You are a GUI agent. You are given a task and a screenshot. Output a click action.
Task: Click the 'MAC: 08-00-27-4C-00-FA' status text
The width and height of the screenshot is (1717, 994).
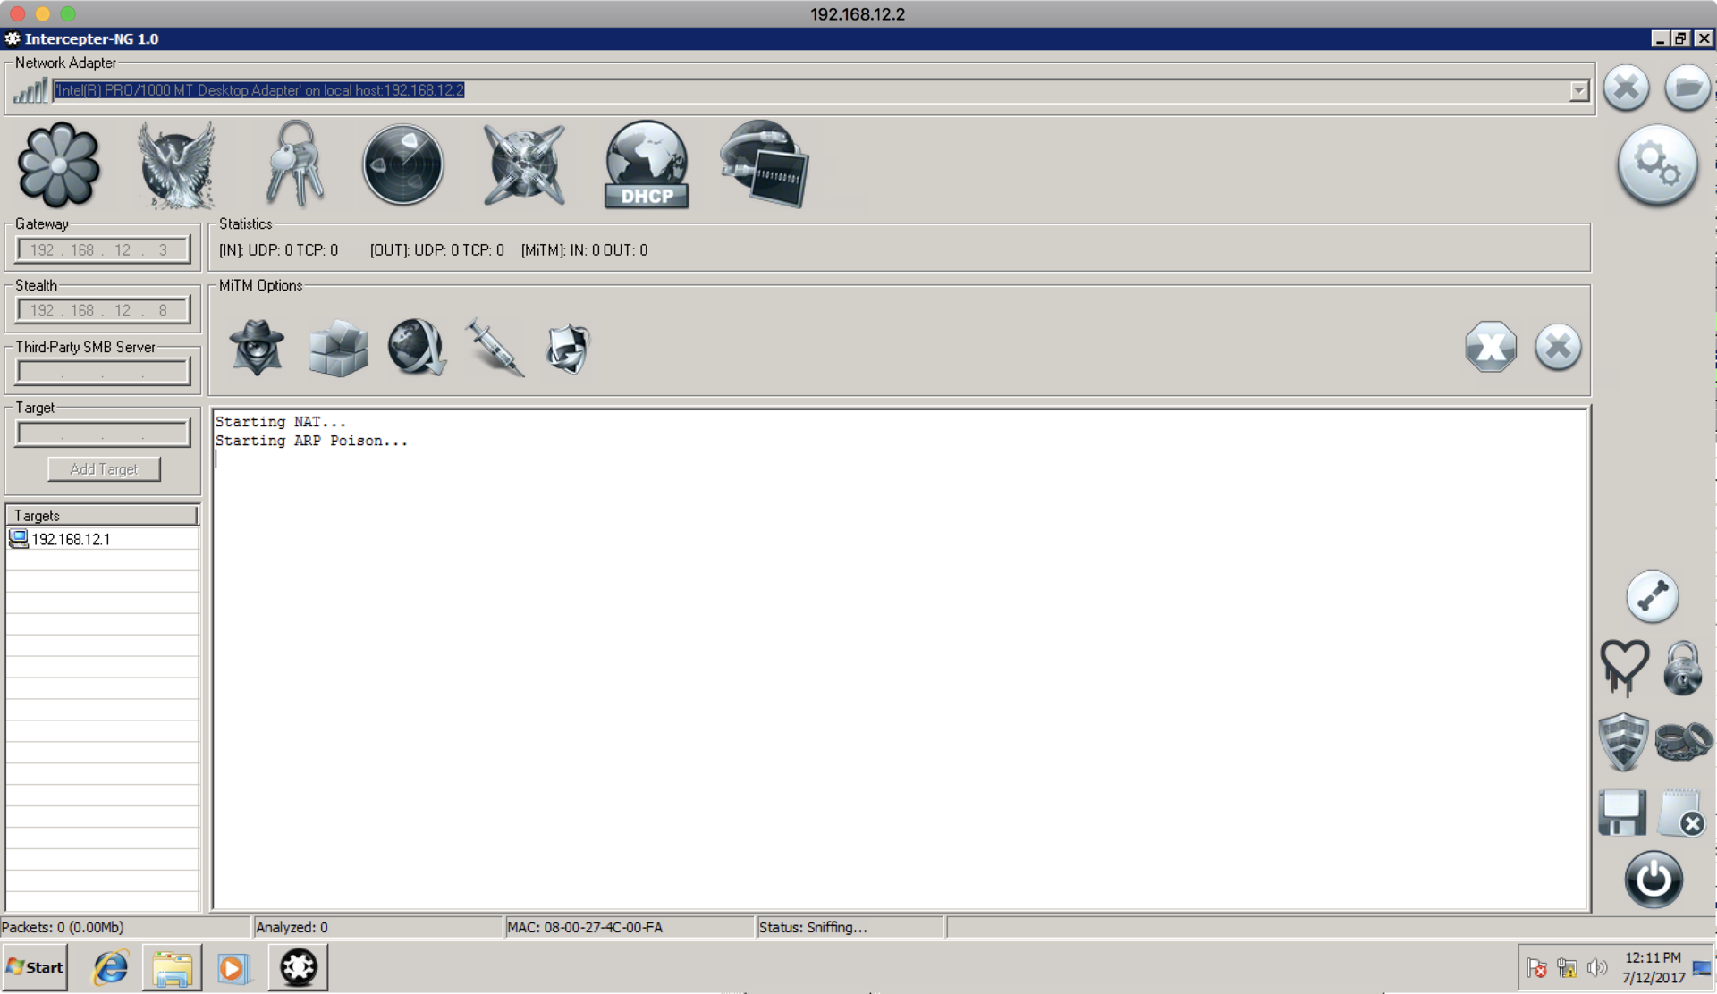(x=585, y=928)
